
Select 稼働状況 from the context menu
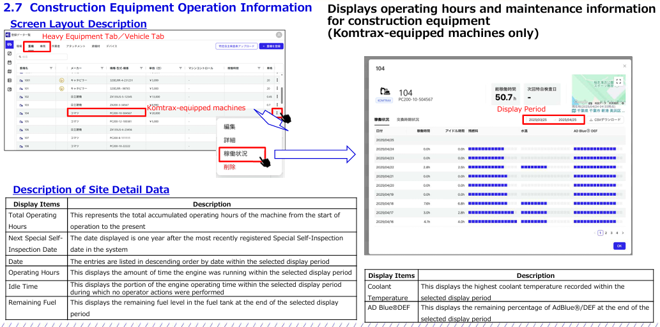click(x=234, y=154)
